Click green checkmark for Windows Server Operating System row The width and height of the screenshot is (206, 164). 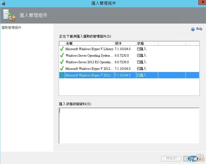tap(62, 55)
